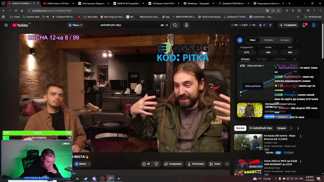Click the Клип clip button

(215, 164)
